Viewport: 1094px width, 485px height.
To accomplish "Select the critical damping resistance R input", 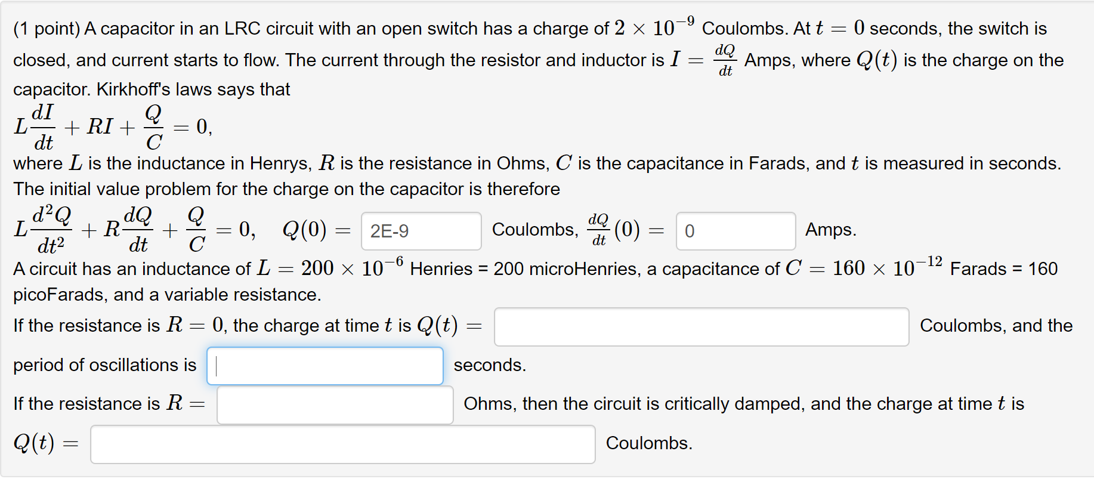I will coord(334,404).
